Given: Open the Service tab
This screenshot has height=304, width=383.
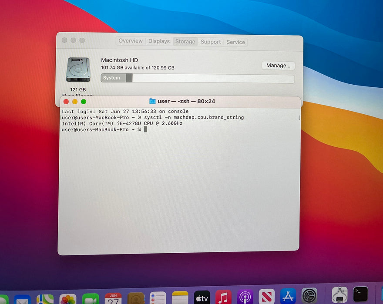Looking at the screenshot, I should 235,42.
